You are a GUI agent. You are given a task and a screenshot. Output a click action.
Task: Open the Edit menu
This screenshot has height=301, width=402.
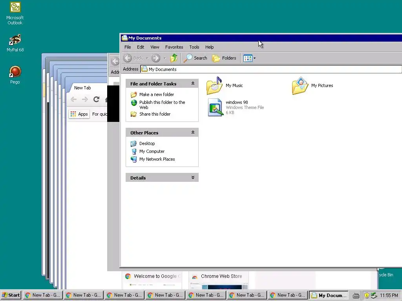(141, 47)
